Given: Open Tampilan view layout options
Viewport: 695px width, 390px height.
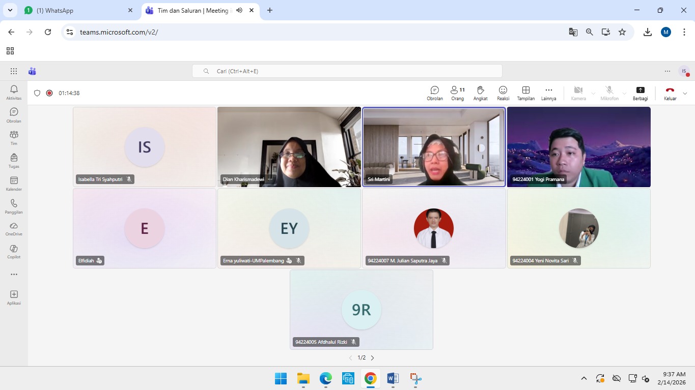Looking at the screenshot, I should (x=525, y=93).
